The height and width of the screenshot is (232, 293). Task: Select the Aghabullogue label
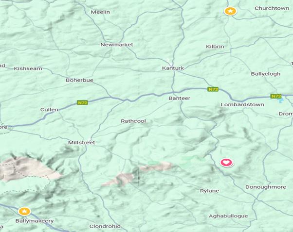[228, 216]
